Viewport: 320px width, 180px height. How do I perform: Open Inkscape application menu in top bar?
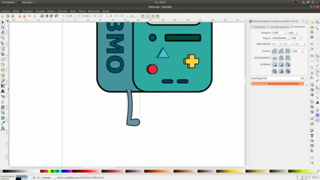[x=26, y=2]
